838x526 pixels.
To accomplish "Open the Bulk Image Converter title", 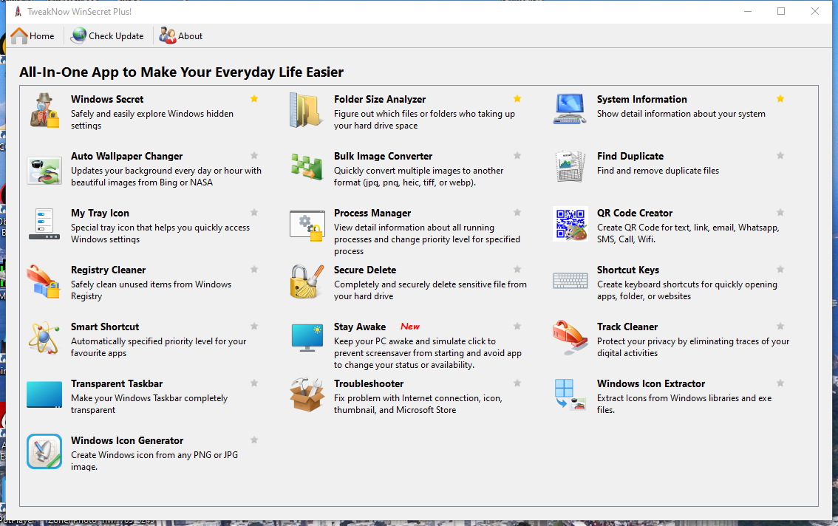I will pyautogui.click(x=383, y=156).
